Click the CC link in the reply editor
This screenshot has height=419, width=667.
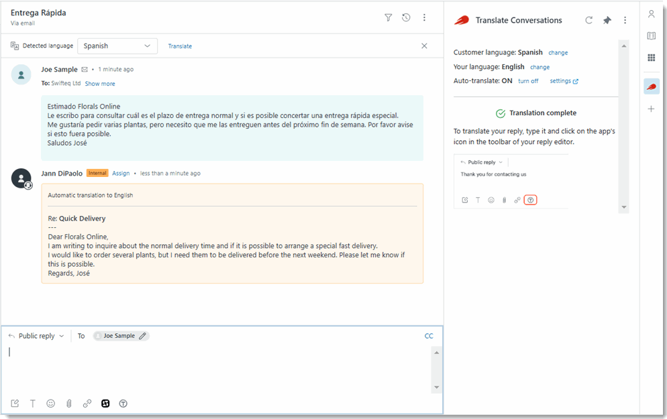pos(429,336)
